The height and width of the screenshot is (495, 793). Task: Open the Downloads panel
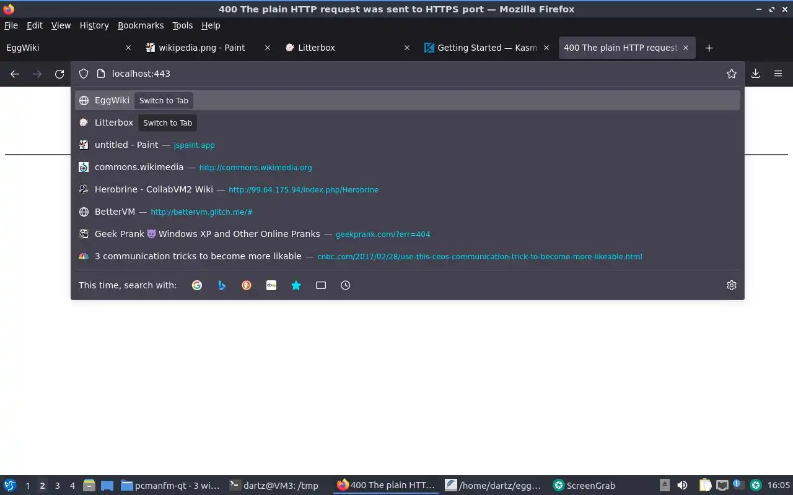point(756,74)
